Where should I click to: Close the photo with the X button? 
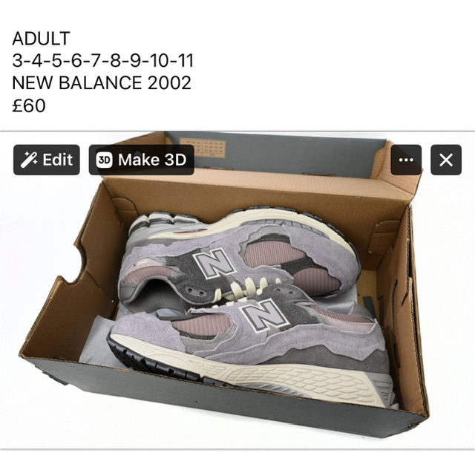pyautogui.click(x=446, y=160)
